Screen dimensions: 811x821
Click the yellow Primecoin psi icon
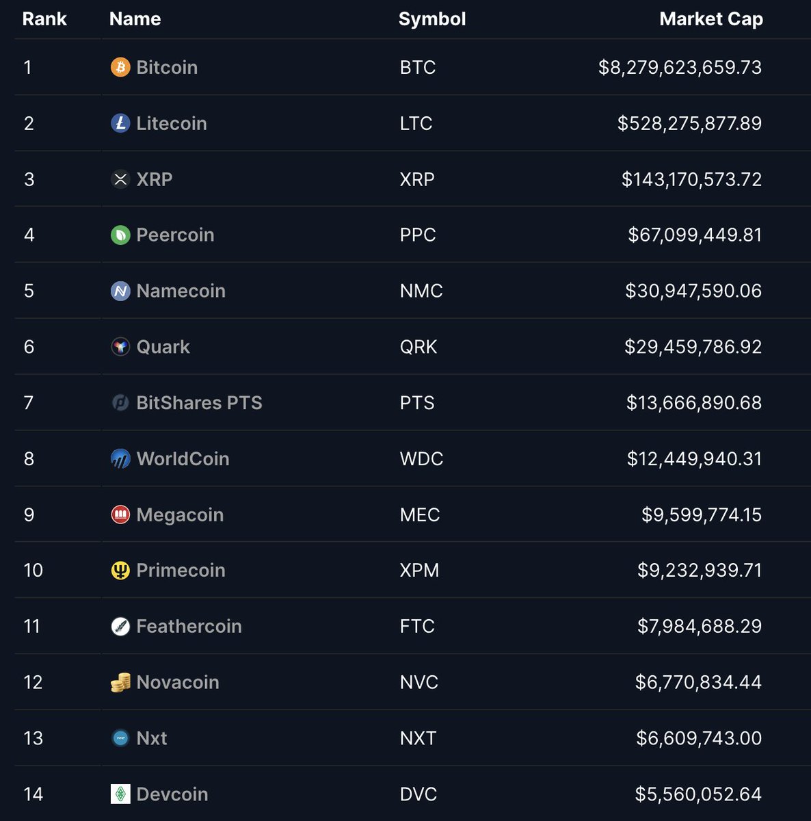120,570
